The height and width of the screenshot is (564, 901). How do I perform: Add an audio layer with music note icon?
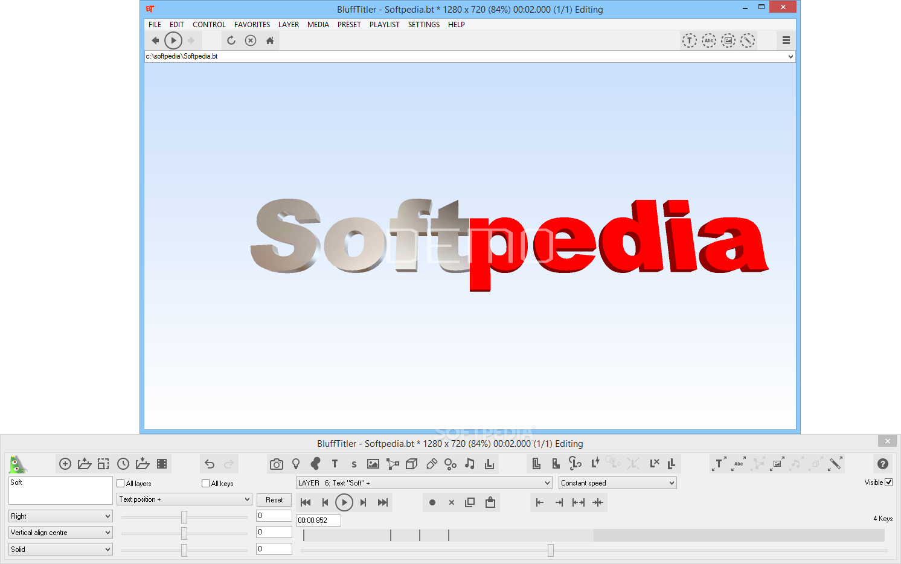click(470, 464)
